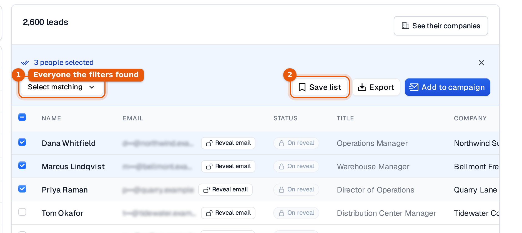The image size is (522, 233).
Task: Click the EMAIL column header
Action: pyautogui.click(x=133, y=118)
